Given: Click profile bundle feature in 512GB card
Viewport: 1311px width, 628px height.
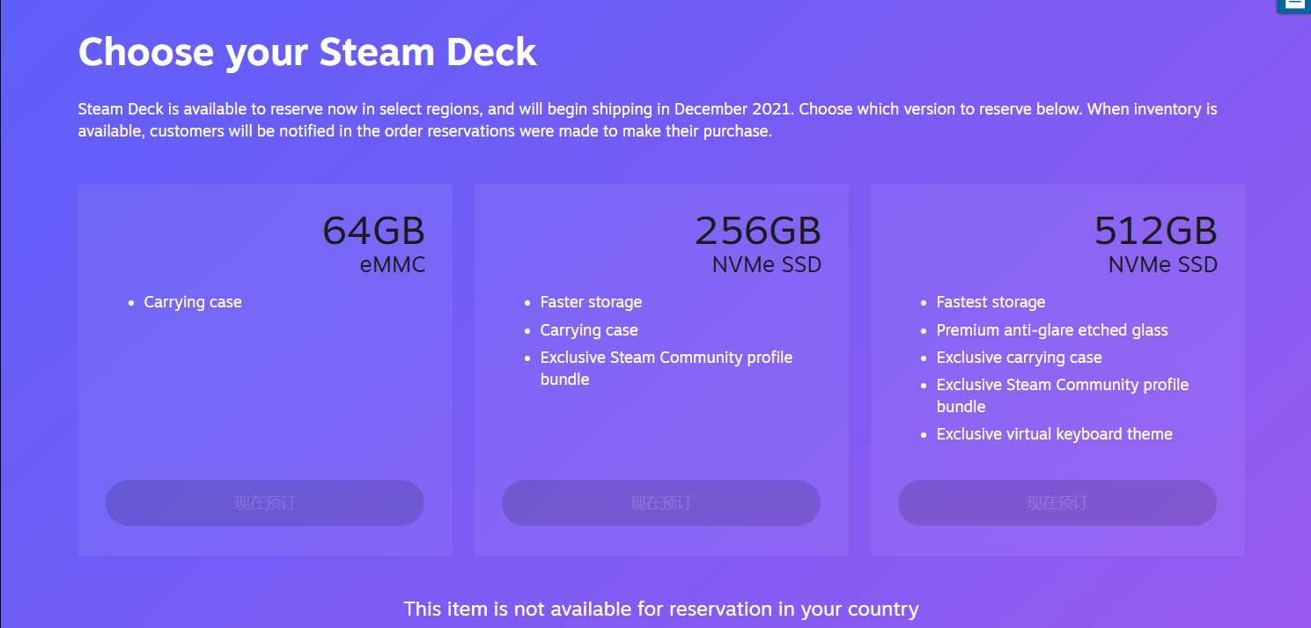Looking at the screenshot, I should pos(1063,395).
